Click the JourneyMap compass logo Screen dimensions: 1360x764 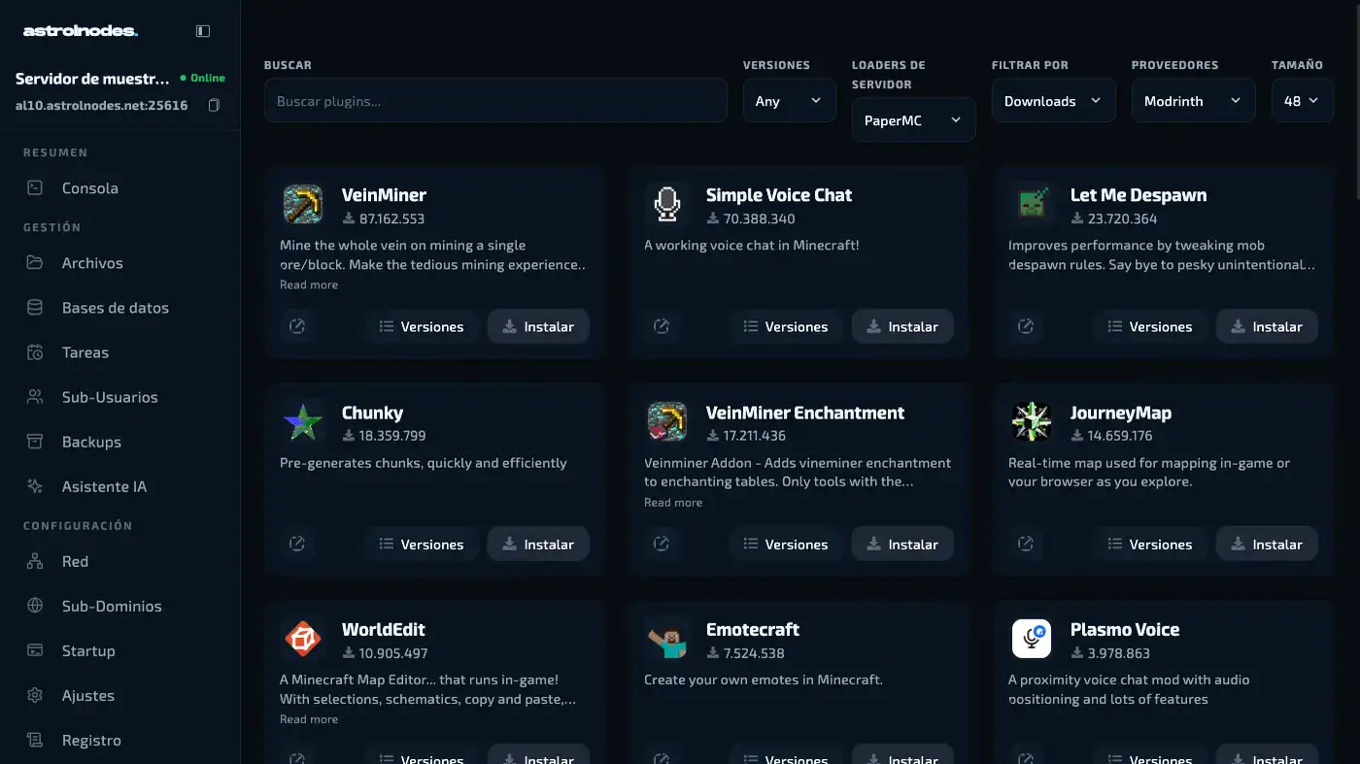click(x=1032, y=422)
